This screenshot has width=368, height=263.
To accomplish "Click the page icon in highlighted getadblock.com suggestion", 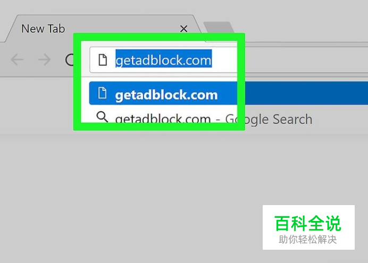I will click(102, 93).
